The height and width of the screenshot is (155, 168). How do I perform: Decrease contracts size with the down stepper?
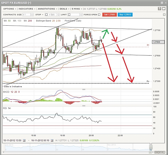[x=32, y=15]
